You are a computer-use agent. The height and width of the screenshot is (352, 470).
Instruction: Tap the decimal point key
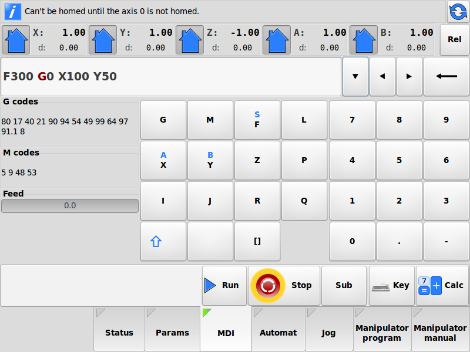coord(399,241)
